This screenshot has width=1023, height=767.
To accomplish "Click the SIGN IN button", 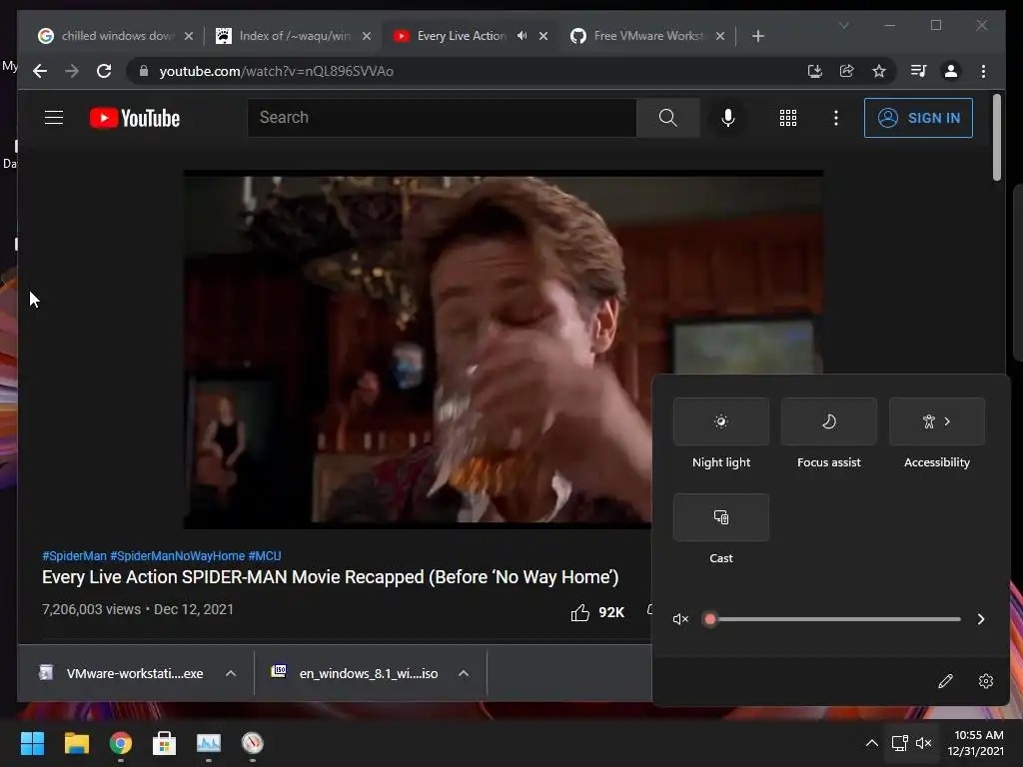I will (918, 118).
